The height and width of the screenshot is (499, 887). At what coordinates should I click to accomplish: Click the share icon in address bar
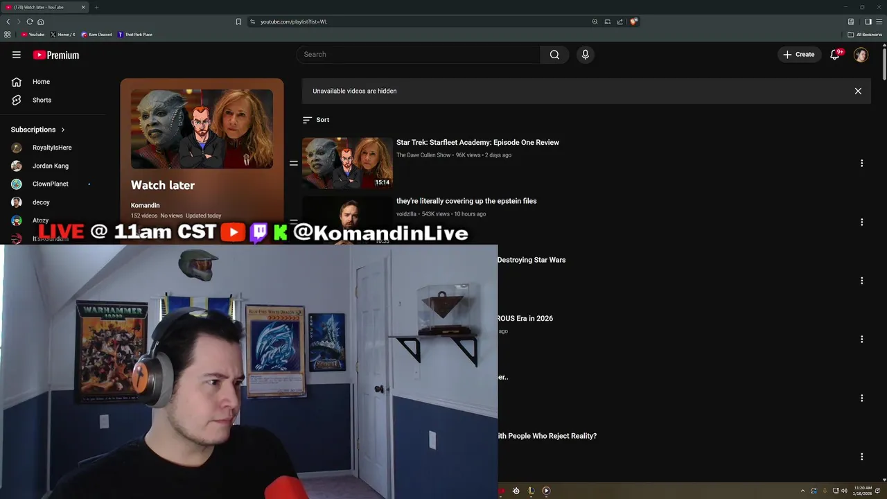[x=620, y=21]
